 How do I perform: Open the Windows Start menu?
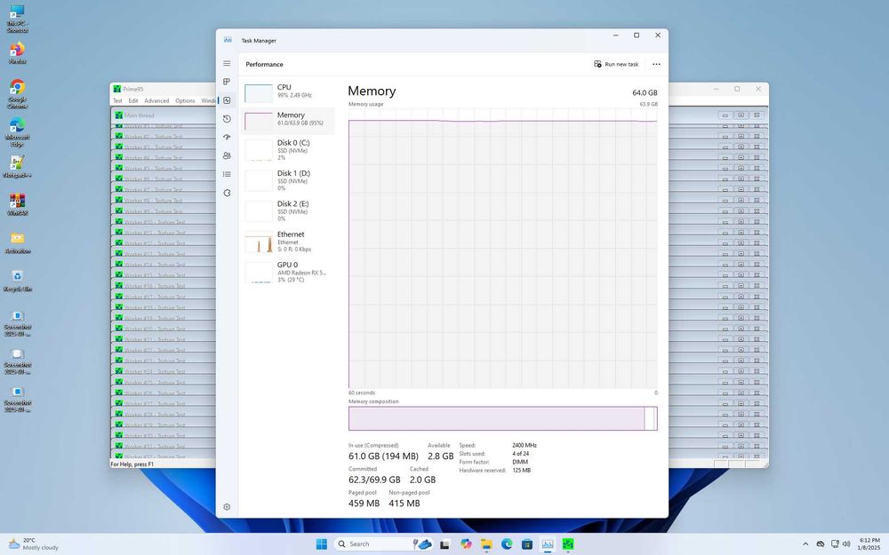322,543
